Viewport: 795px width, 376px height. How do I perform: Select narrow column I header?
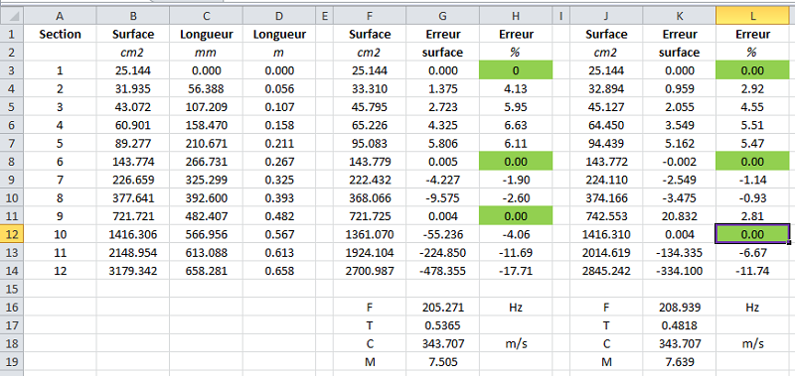pyautogui.click(x=561, y=17)
